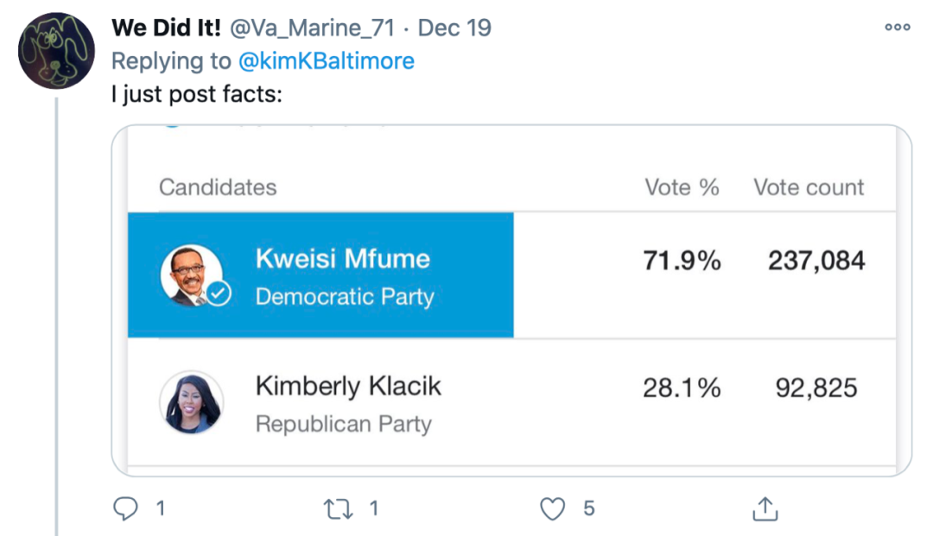Image resolution: width=933 pixels, height=536 pixels.
Task: Click the We Did It! display name
Action: point(166,28)
